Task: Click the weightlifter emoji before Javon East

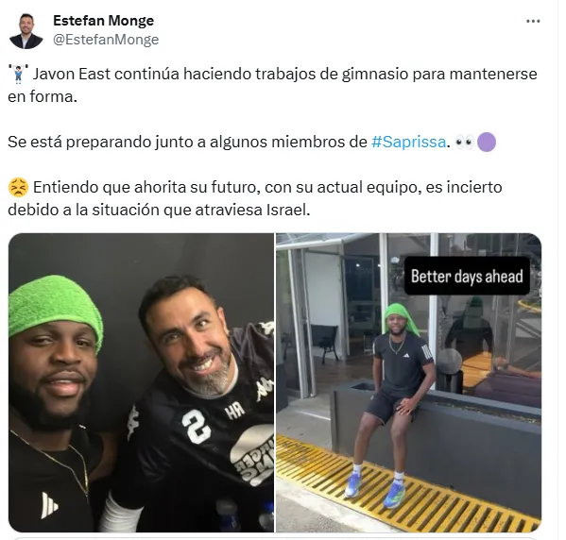Action: 19,75
